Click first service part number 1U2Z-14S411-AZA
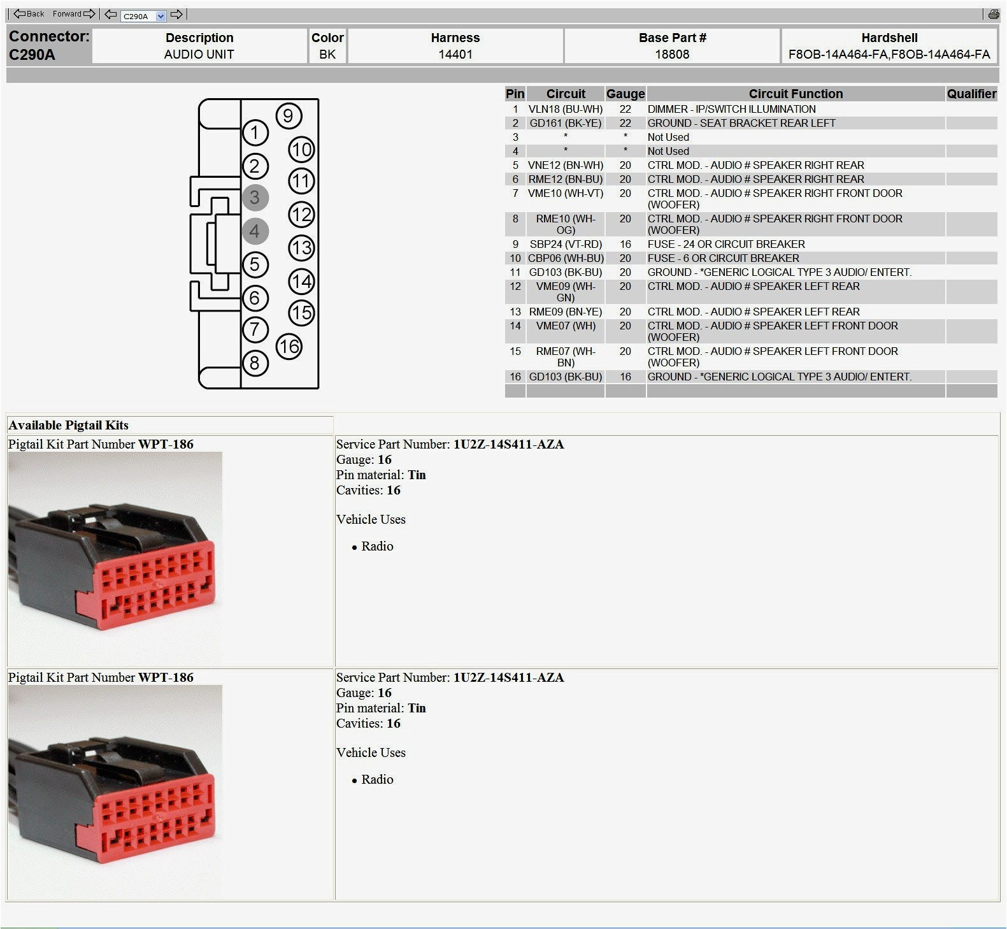1007x929 pixels. [x=508, y=444]
